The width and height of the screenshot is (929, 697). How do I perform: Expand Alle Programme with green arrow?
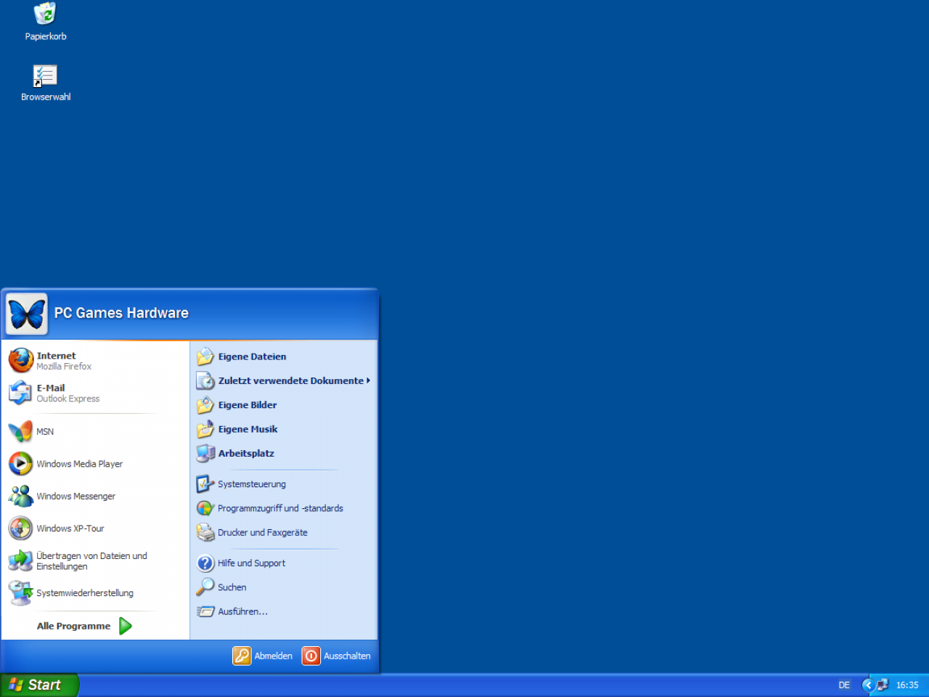click(x=126, y=626)
